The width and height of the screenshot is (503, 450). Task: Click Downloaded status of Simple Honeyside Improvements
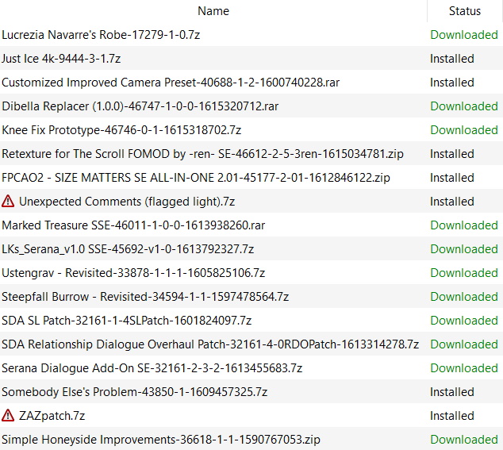464,440
